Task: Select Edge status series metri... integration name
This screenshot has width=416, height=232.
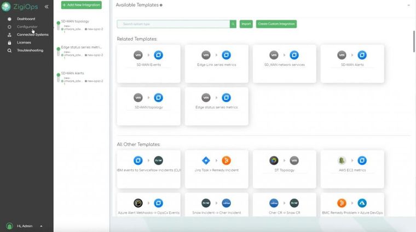Action: point(82,47)
